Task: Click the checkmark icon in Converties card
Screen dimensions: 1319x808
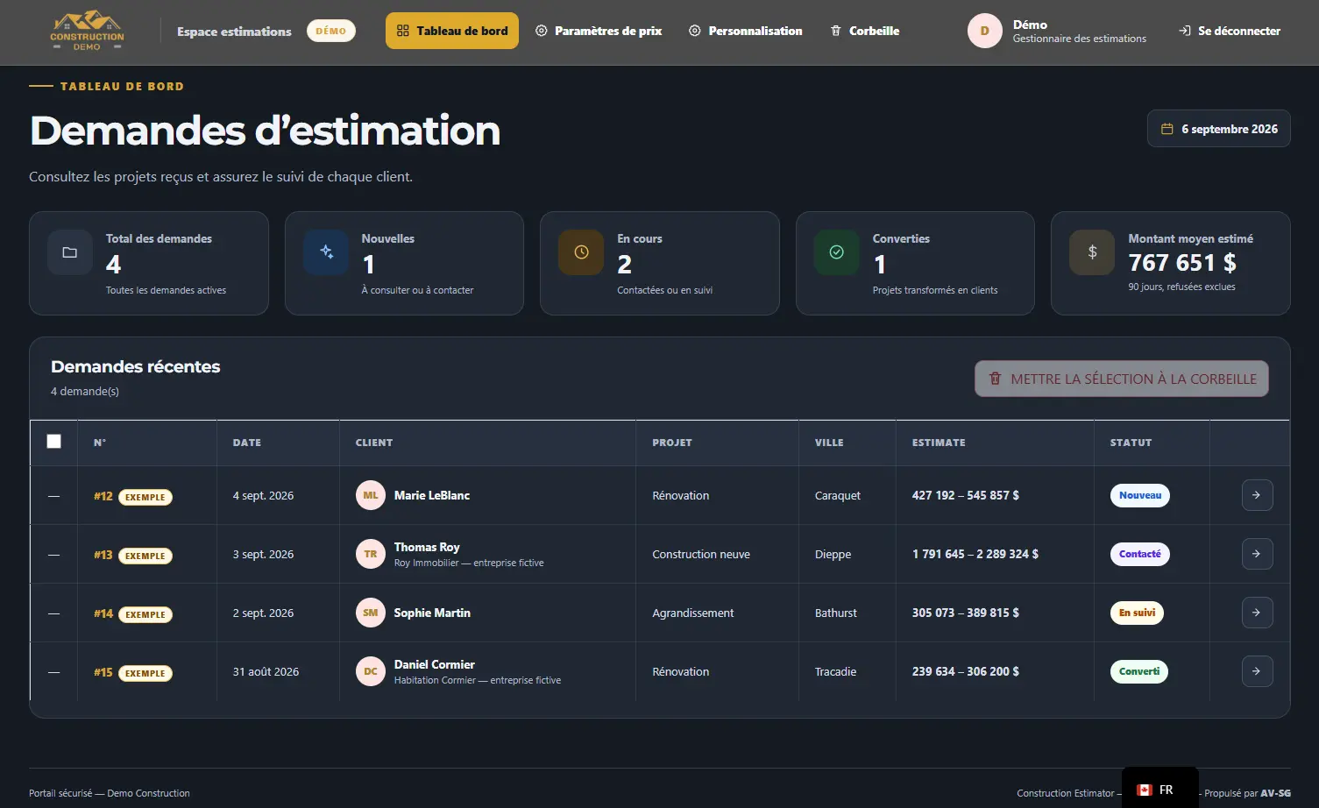Action: (x=837, y=252)
